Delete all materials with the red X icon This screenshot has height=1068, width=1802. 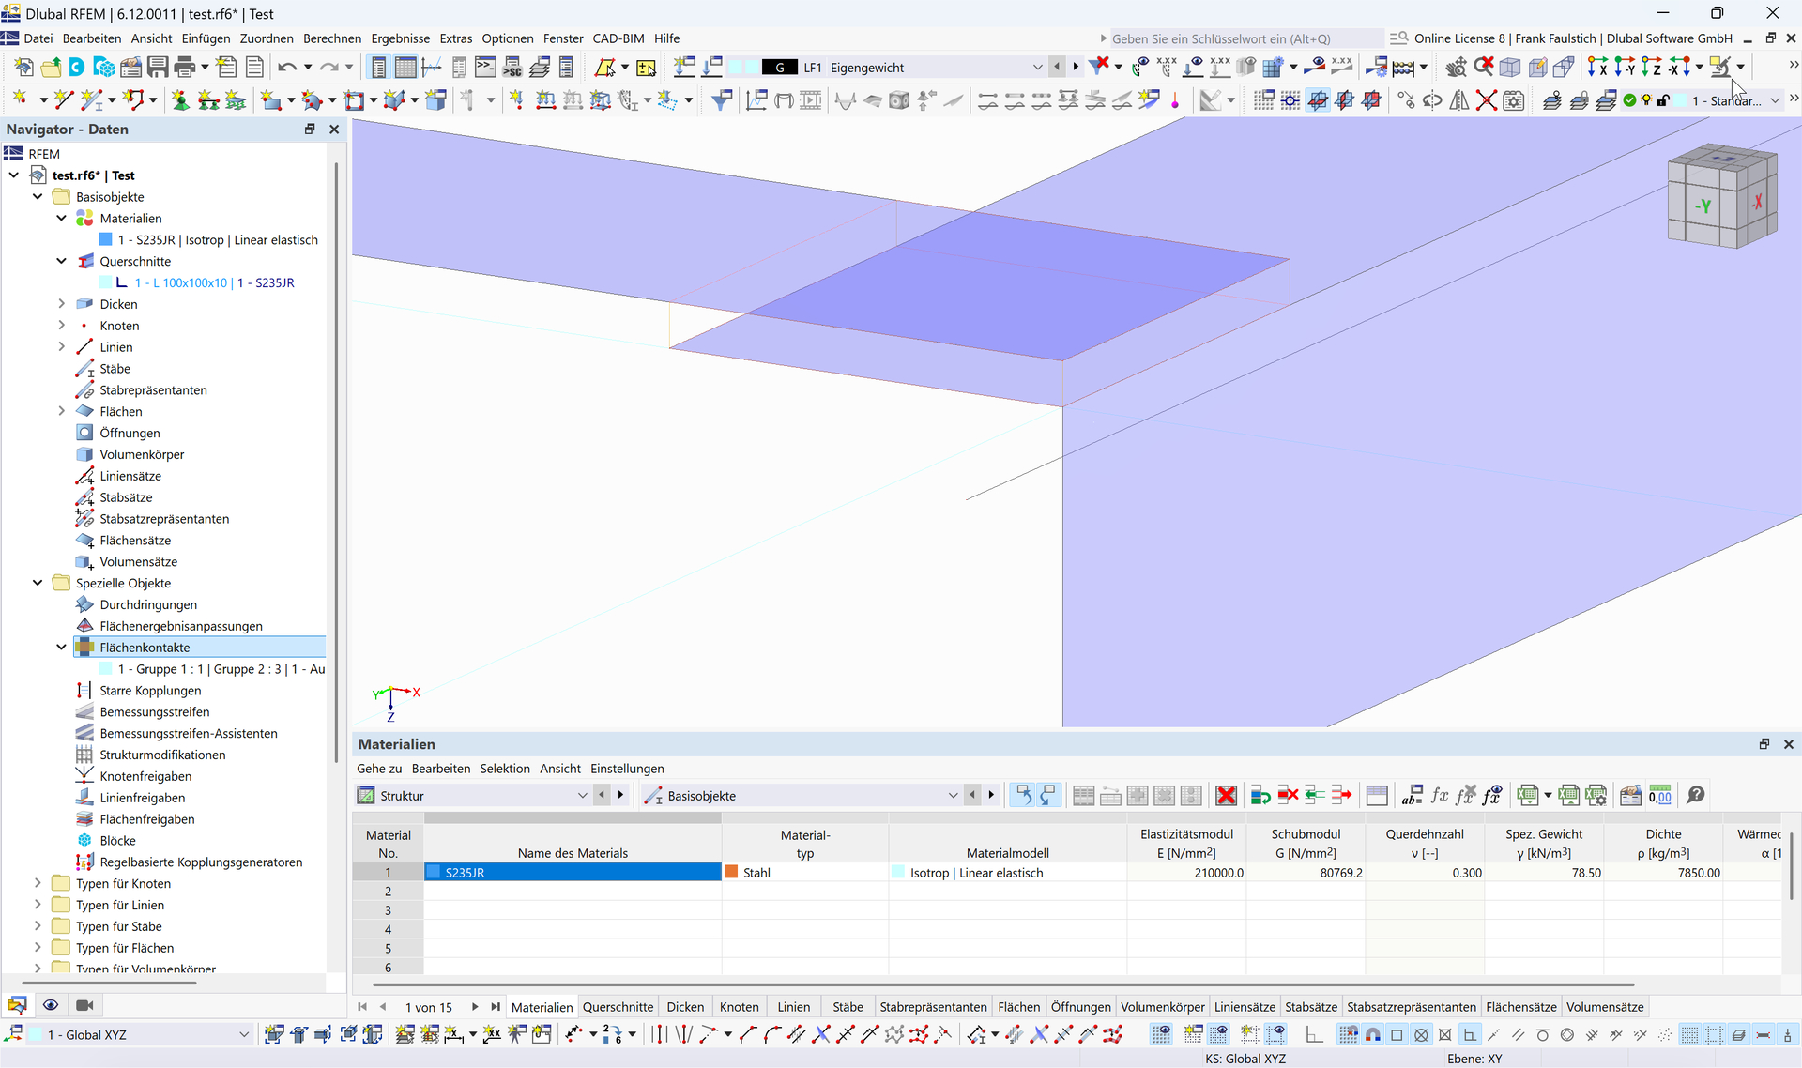(1227, 795)
